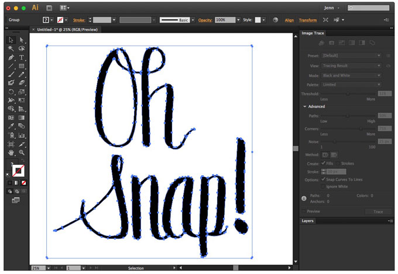Open the Palette dropdown showing Limited

[352, 84]
